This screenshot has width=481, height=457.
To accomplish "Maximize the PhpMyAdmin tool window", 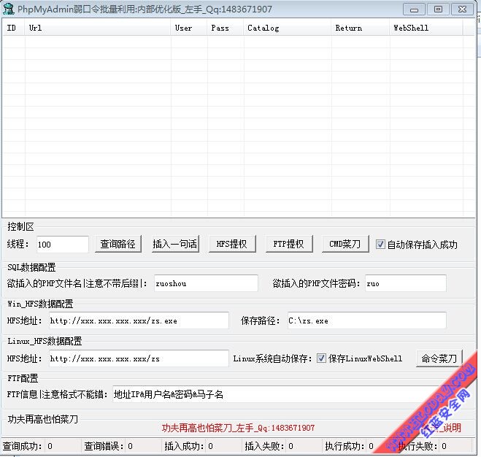I will click(x=438, y=9).
